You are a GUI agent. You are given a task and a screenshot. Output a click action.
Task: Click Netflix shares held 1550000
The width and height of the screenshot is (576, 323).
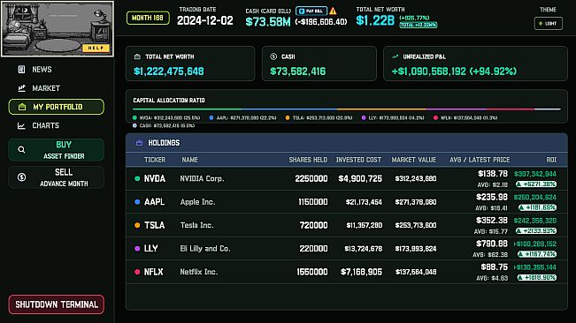(x=311, y=272)
